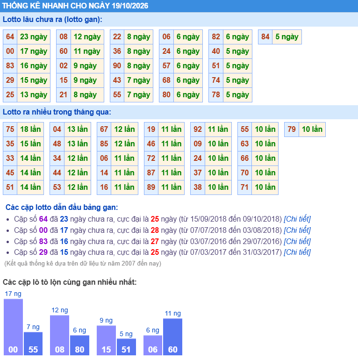Click the Lotto lâu chưa ra heading

pos(52,19)
